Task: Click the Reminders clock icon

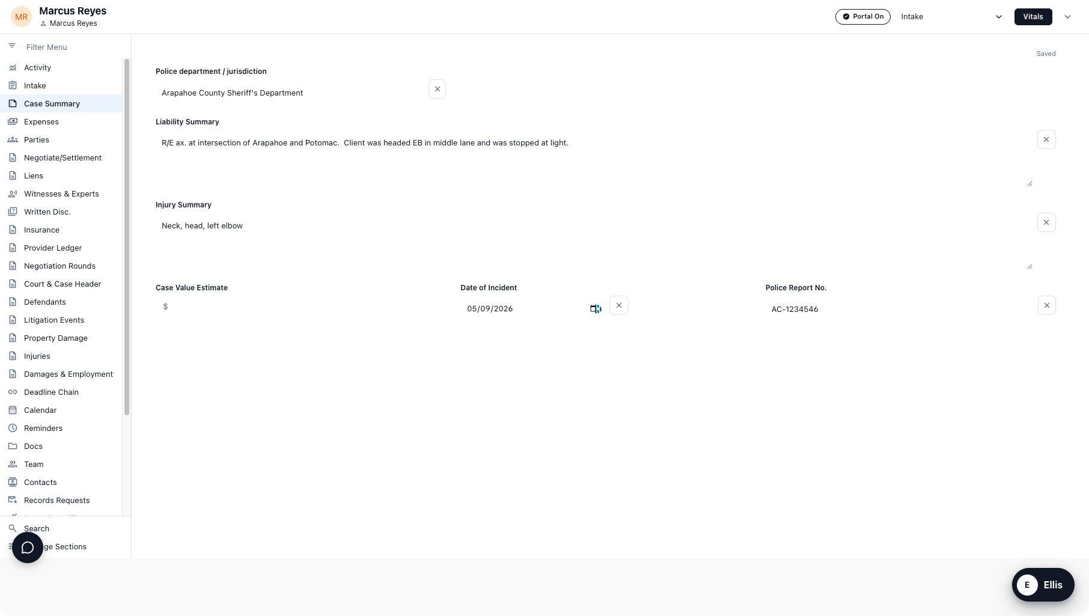Action: click(13, 428)
